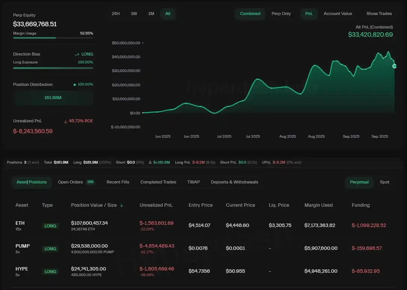This screenshot has height=290, width=407.
Task: Click the 169 badge on Open Orders
Action: pos(90,182)
